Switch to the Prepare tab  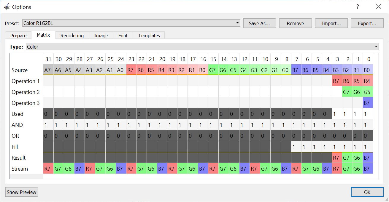coord(18,36)
